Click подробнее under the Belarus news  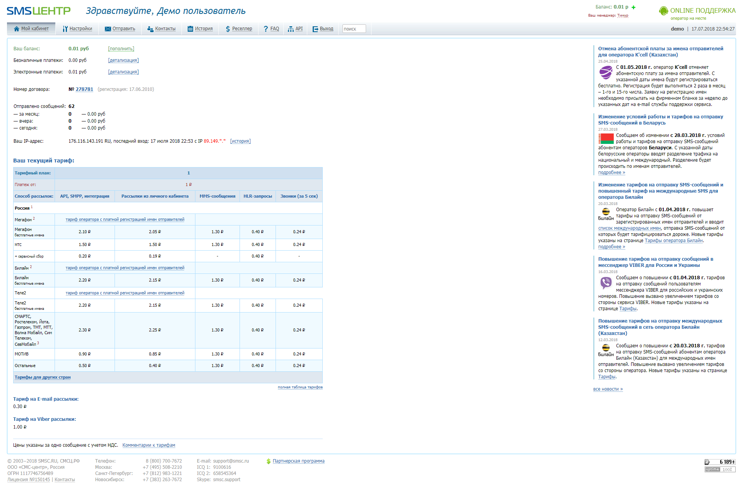[x=611, y=173]
